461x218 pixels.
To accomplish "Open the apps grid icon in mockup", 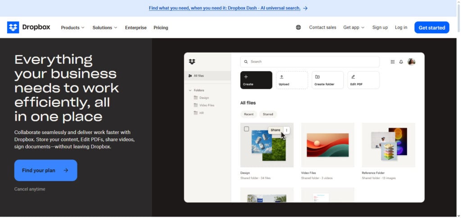I will coord(393,62).
